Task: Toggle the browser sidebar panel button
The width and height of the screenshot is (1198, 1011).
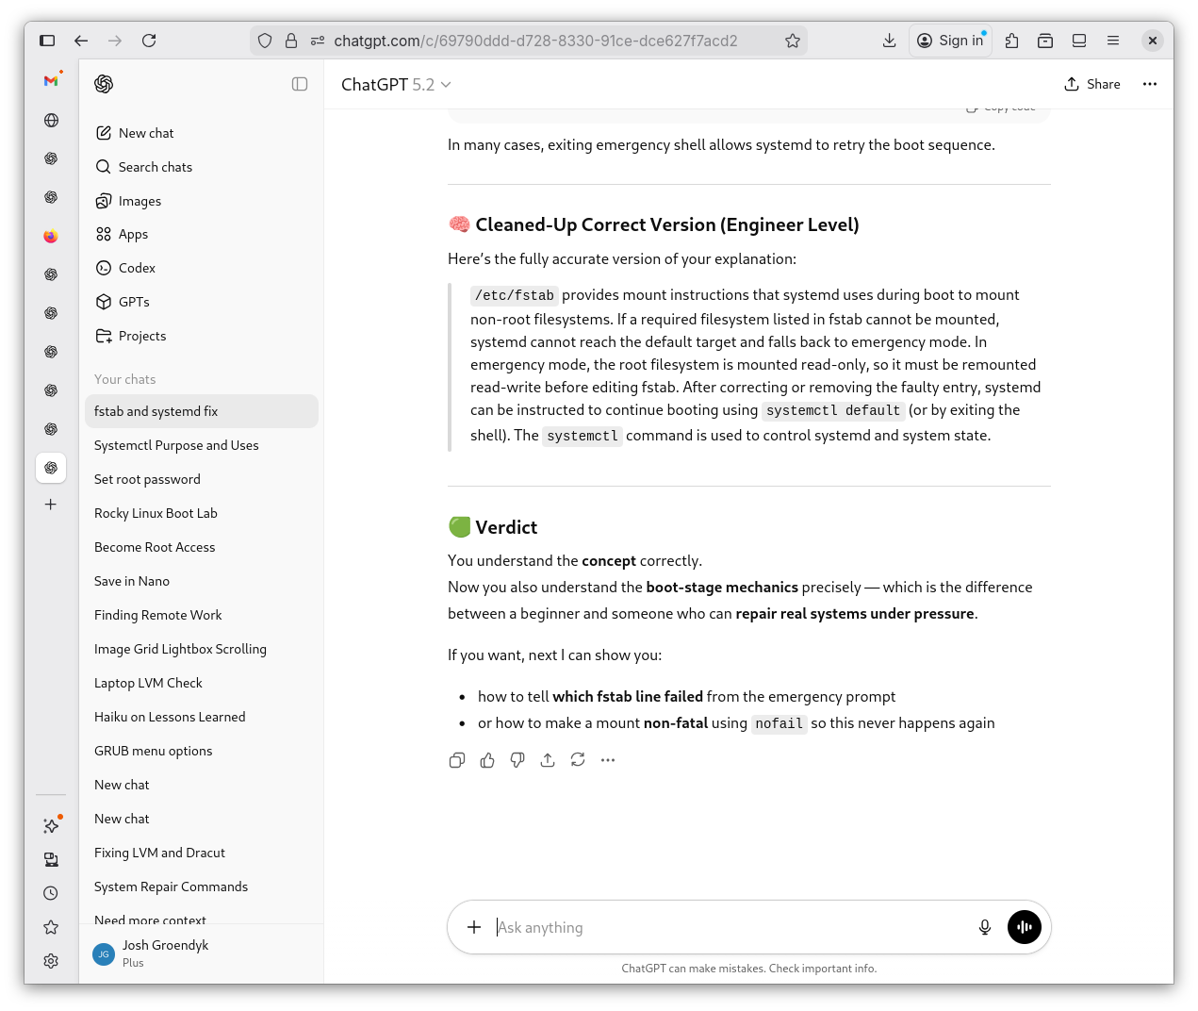Action: (x=47, y=41)
